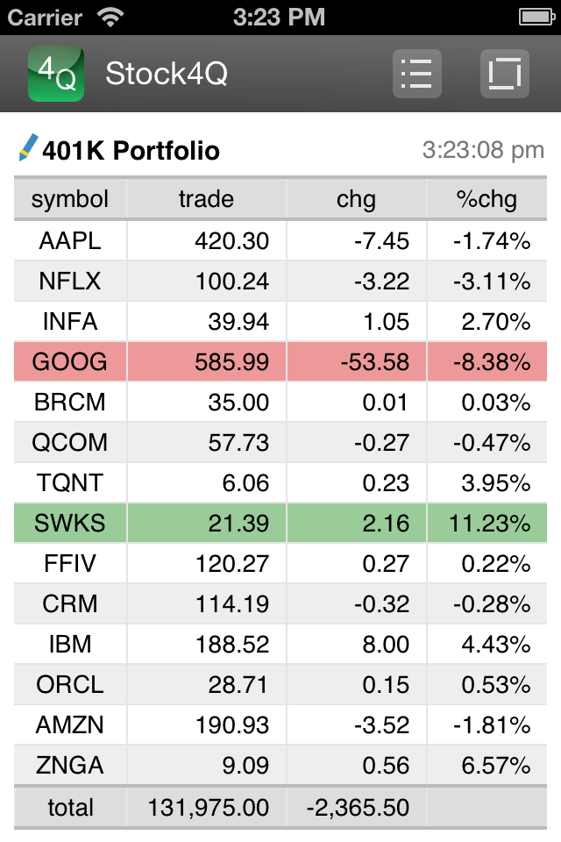Select the IBM stock symbol
Viewport: 561px width, 842px height.
[x=70, y=644]
